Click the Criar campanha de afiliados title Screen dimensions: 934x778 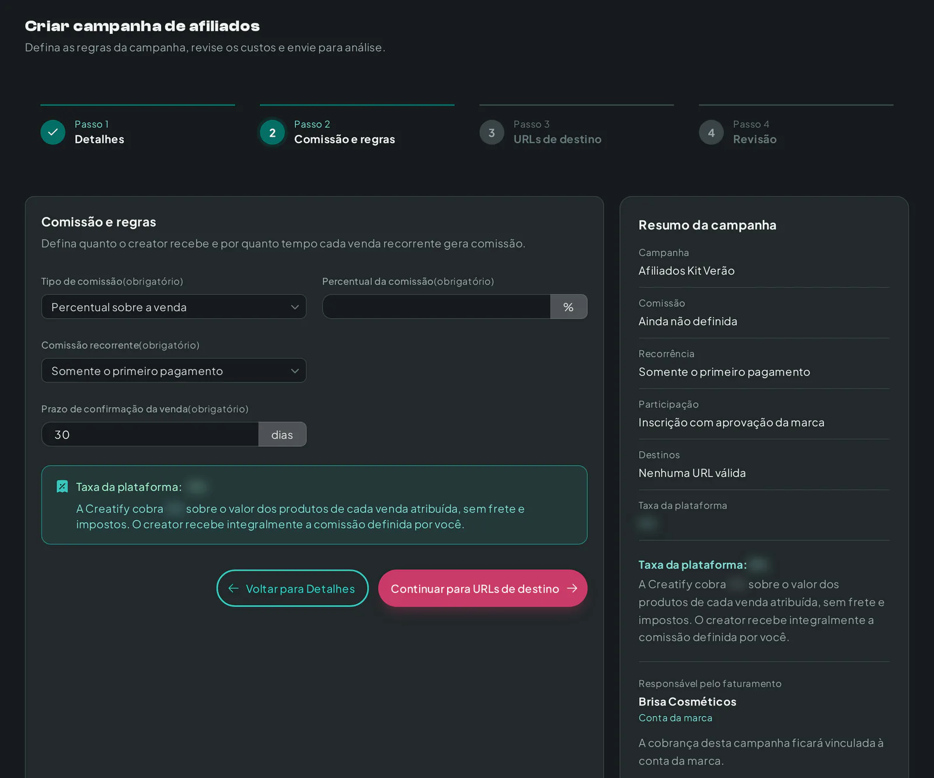click(x=142, y=26)
